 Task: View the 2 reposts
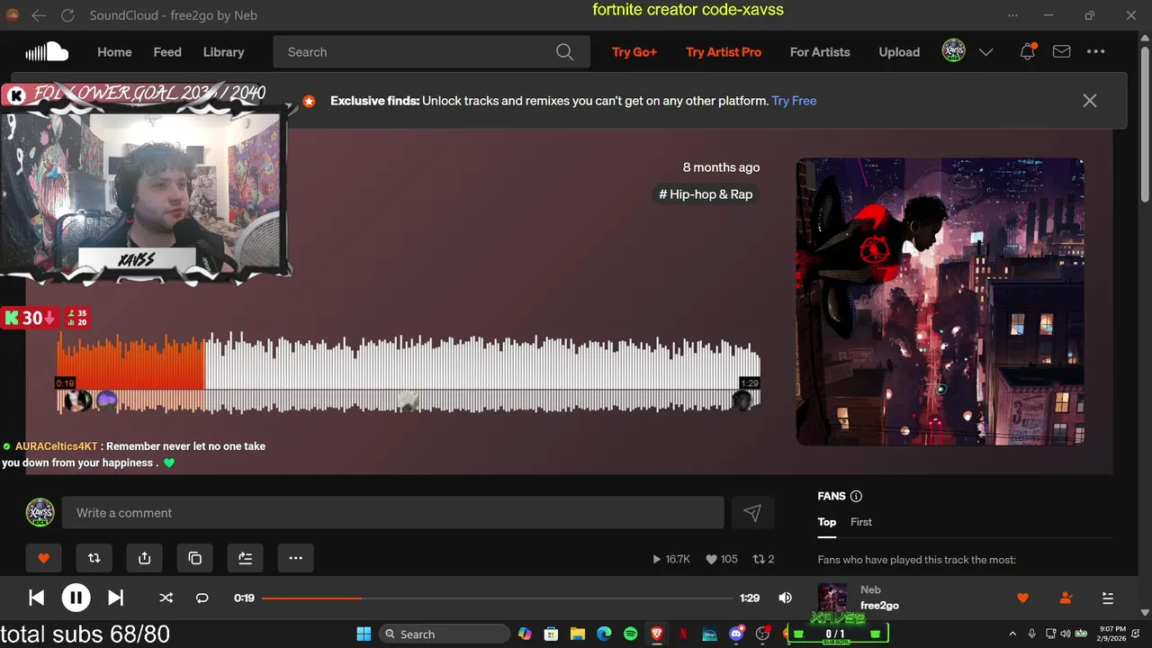click(x=764, y=559)
